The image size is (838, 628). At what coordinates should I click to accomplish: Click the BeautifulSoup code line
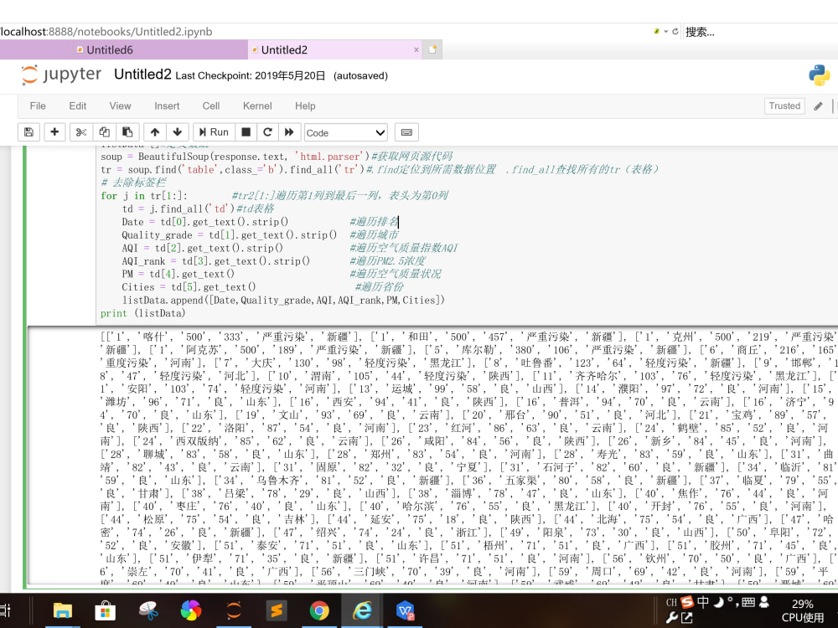(277, 157)
